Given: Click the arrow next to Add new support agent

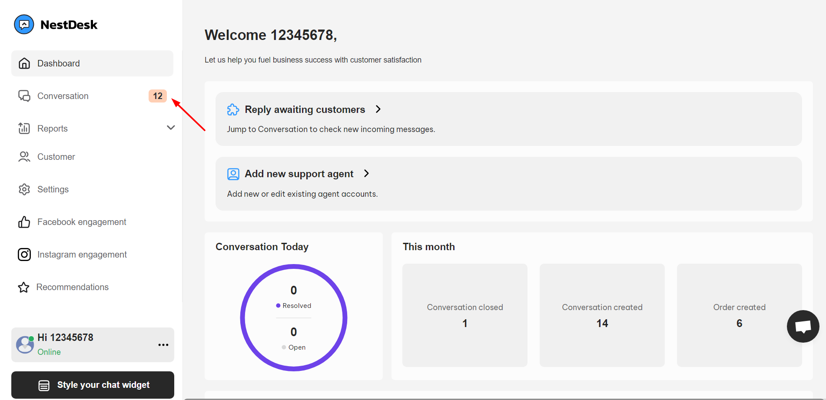Looking at the screenshot, I should point(366,173).
